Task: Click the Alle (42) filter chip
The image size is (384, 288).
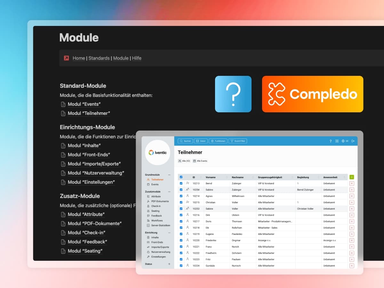Action: click(x=184, y=161)
